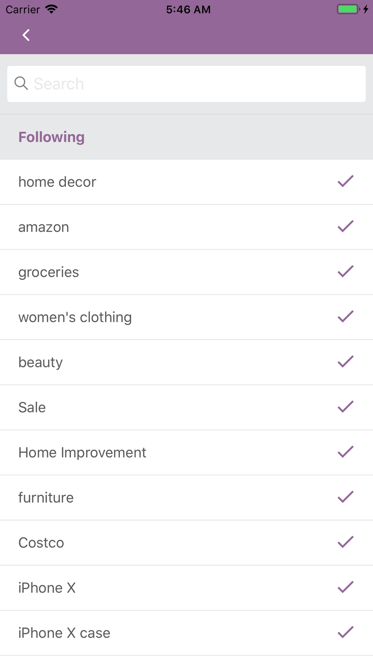Screen dimensions: 373x664
Task: Tap the back arrow icon
Action: click(26, 35)
